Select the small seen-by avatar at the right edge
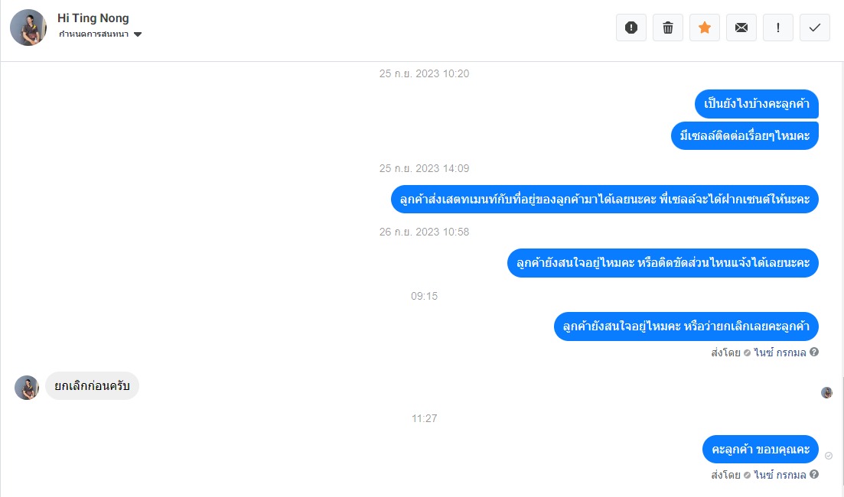 click(826, 393)
